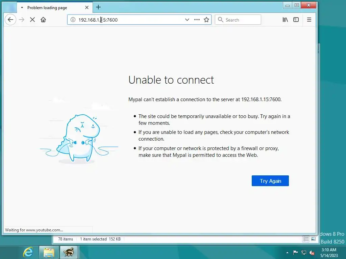
Task: Select the Problem loading page tab
Action: click(x=55, y=7)
